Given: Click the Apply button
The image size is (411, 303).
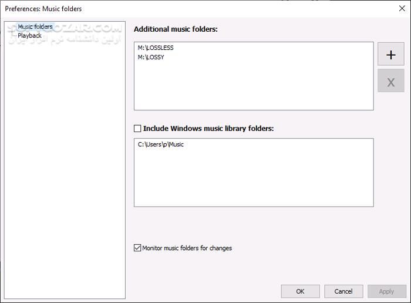Looking at the screenshot, I should click(386, 291).
